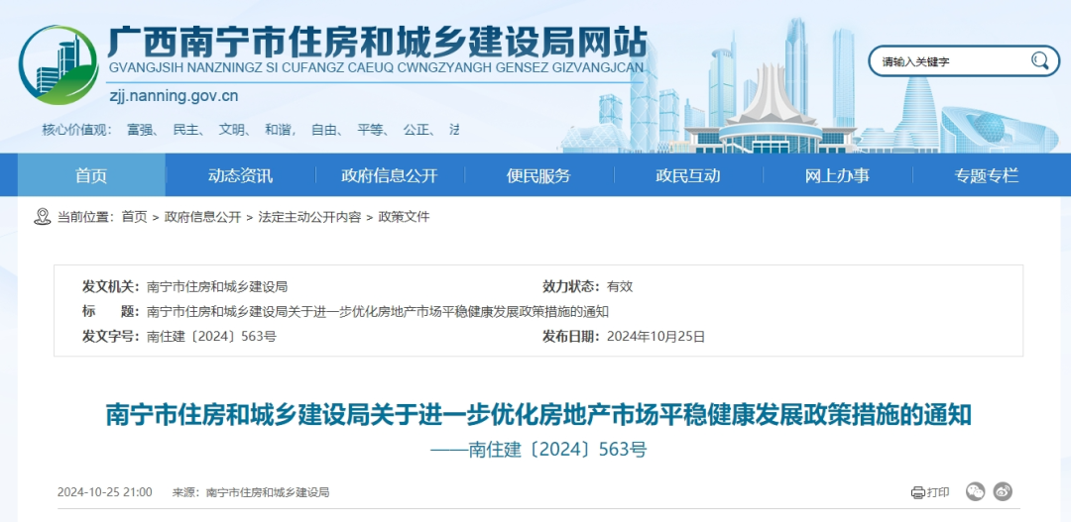Click the location pin icon
The image size is (1071, 522).
[43, 217]
